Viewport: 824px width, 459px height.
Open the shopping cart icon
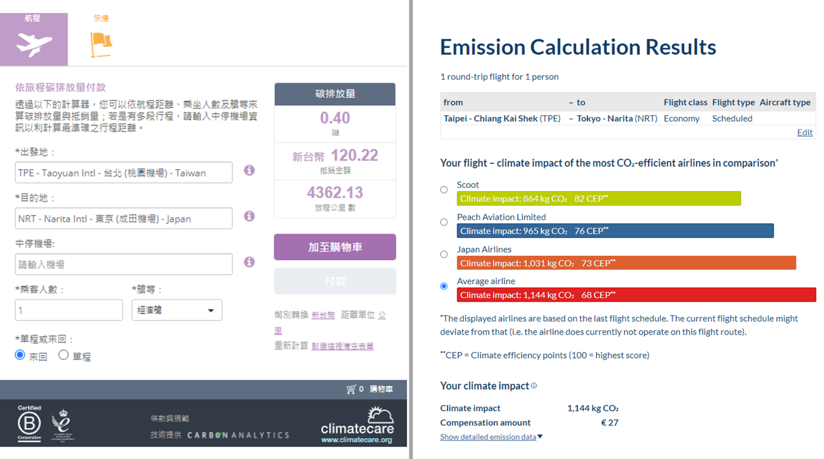[351, 389]
